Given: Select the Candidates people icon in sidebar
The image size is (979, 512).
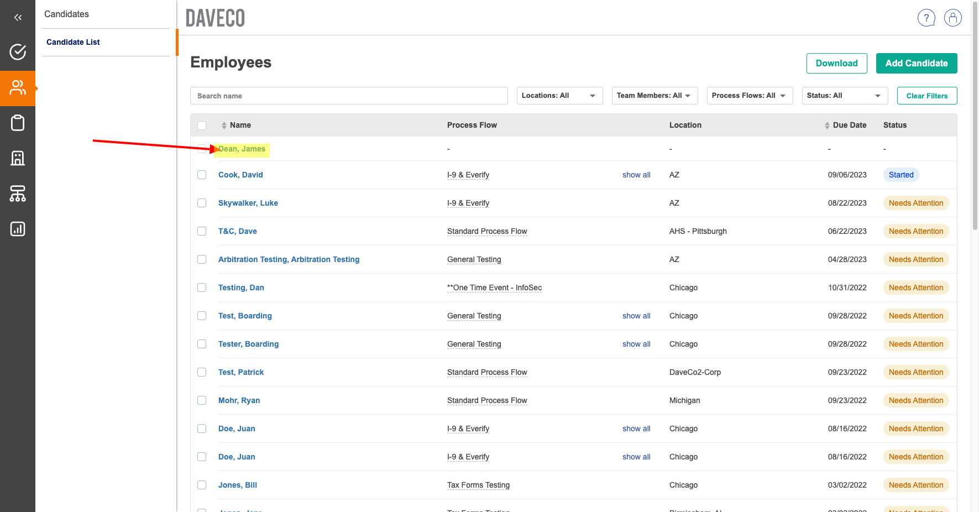Looking at the screenshot, I should 18,88.
